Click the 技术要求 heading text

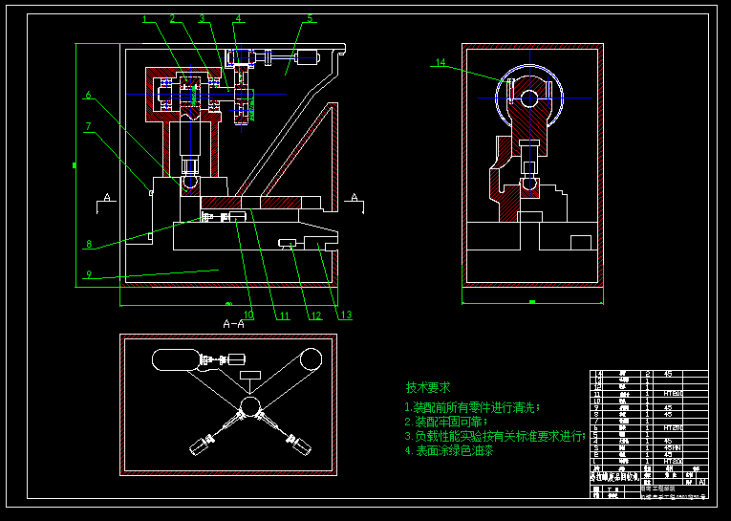(427, 388)
